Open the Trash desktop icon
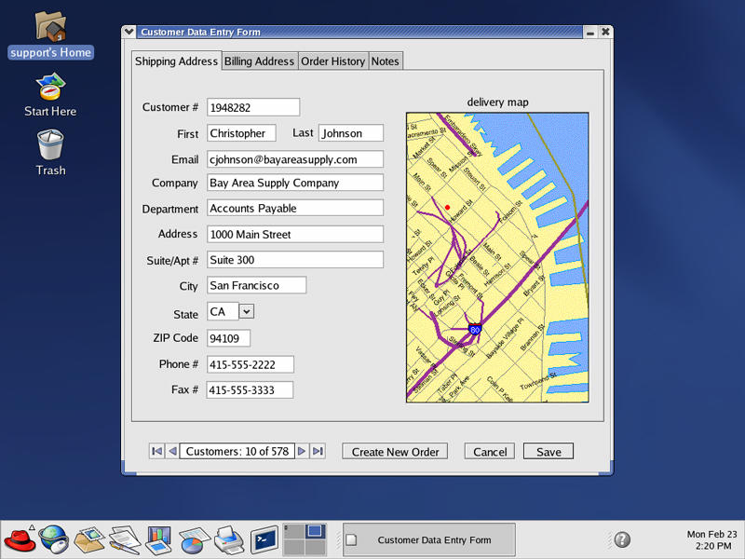745x559 pixels. coord(51,152)
